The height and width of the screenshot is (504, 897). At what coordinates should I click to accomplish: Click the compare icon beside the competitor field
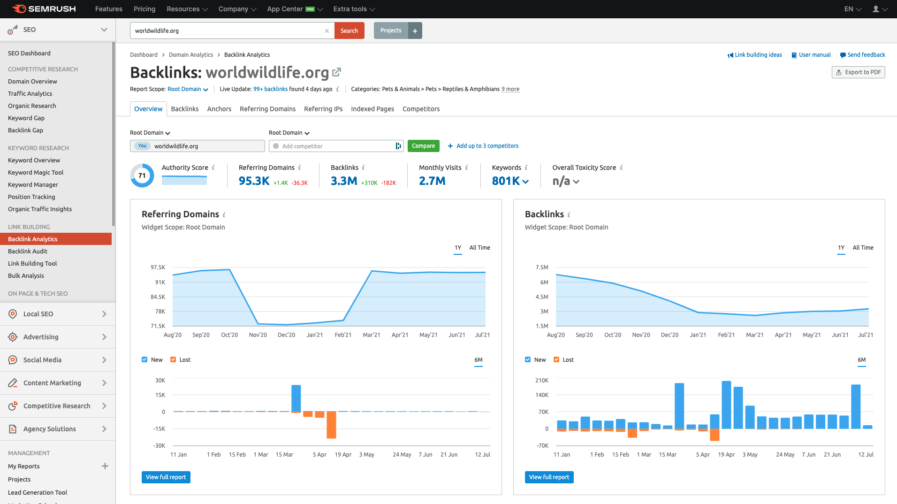click(x=398, y=146)
